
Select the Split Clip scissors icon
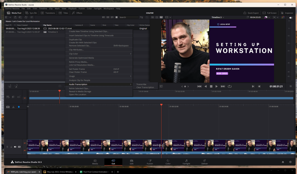(13, 107)
